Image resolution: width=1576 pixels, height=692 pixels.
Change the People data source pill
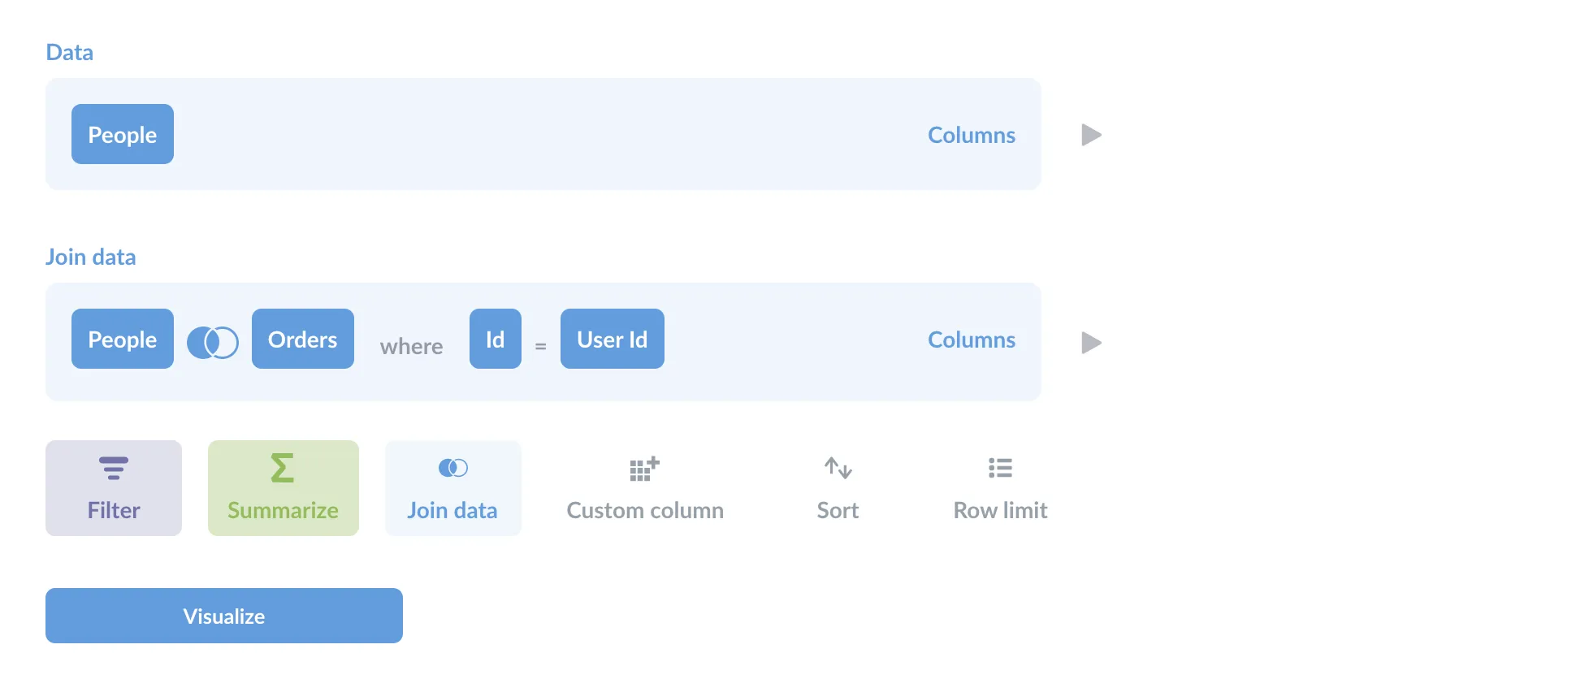[122, 134]
